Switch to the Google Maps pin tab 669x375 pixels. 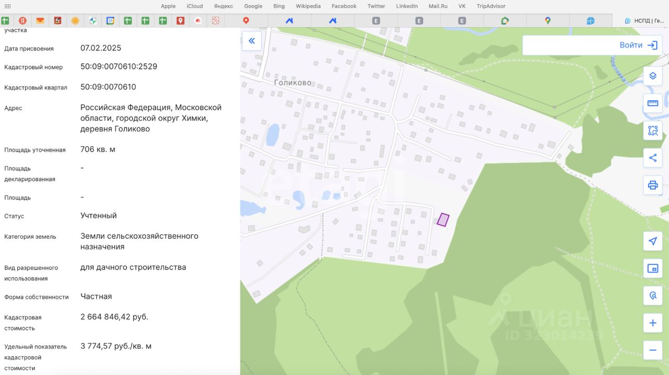[x=548, y=21]
